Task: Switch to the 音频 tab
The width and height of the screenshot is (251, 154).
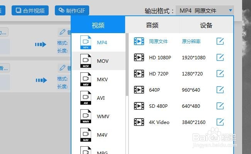Action: pos(152,25)
